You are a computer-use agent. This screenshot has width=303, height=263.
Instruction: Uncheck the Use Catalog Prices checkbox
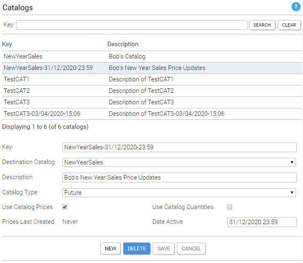coord(65,207)
